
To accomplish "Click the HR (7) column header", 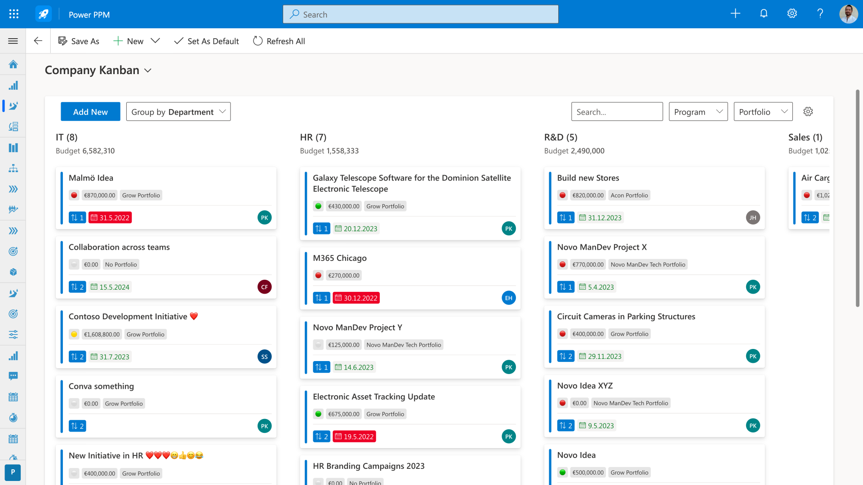I will pos(313,137).
